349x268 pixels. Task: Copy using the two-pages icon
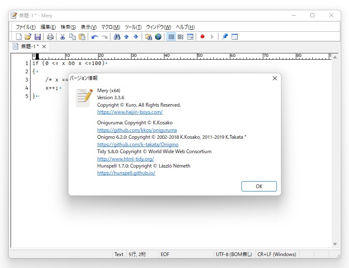(x=73, y=37)
